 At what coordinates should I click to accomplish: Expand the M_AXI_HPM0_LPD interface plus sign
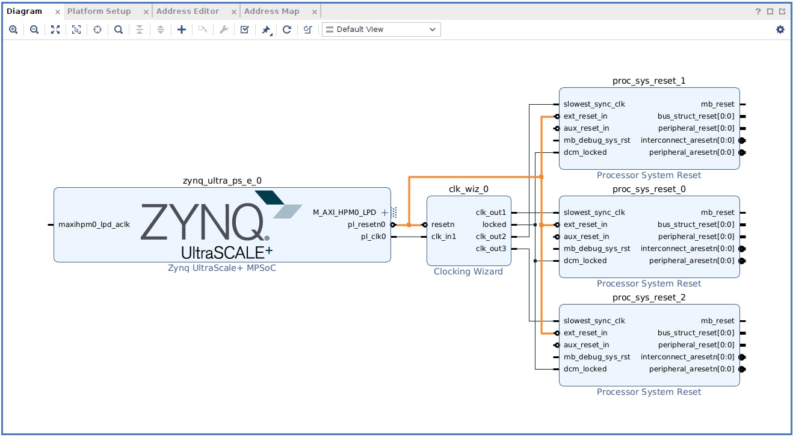pos(385,212)
